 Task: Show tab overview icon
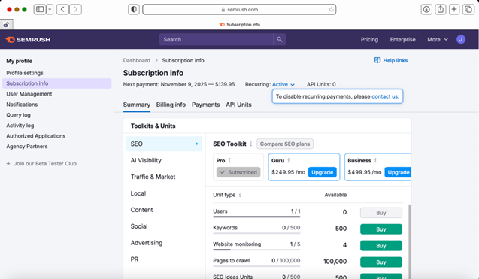tap(468, 9)
